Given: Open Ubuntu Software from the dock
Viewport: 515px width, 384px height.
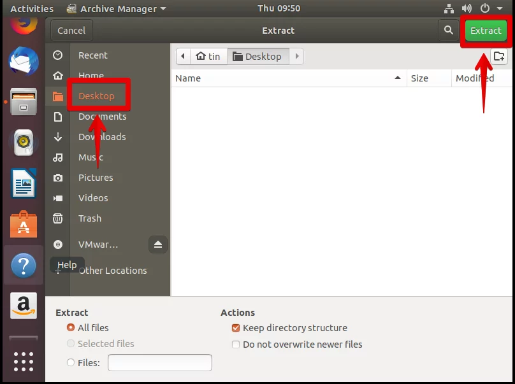Looking at the screenshot, I should click(24, 224).
